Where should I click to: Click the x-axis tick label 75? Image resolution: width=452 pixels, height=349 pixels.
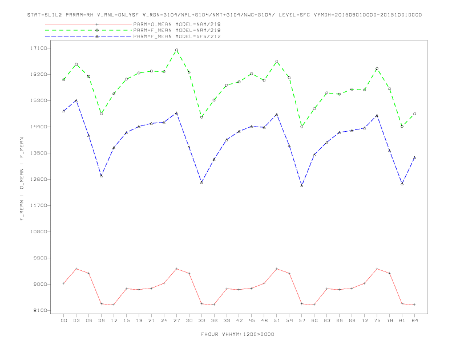coord(377,320)
